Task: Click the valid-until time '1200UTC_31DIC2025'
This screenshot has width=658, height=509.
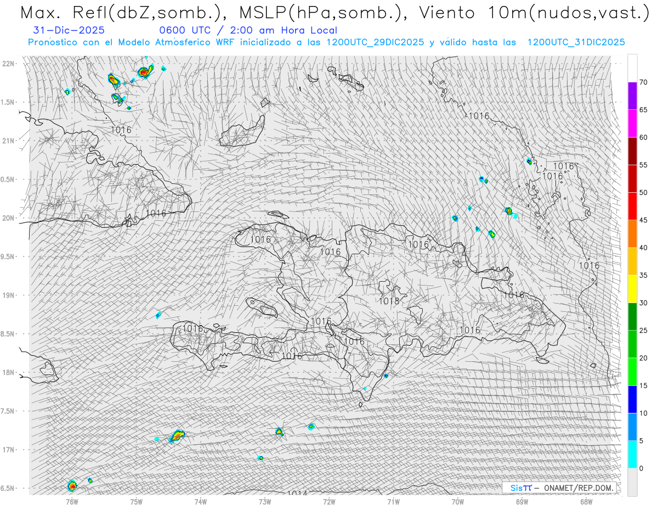Action: (576, 42)
